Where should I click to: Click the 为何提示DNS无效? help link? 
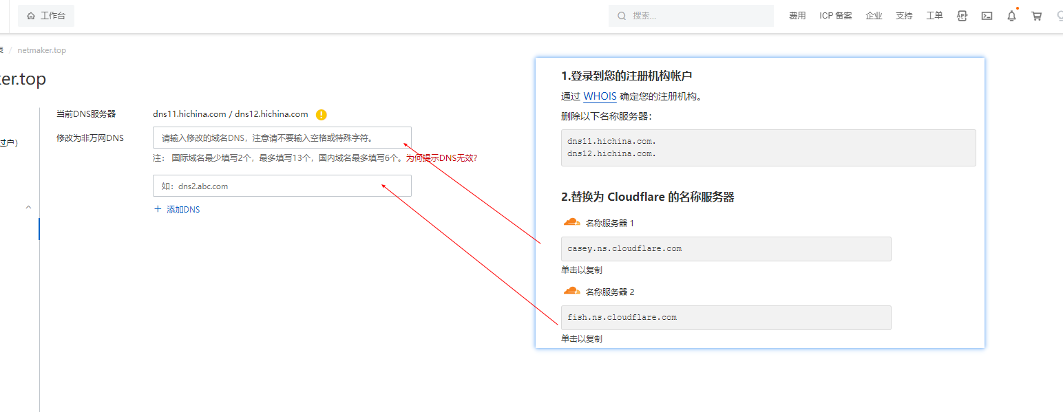(x=441, y=158)
